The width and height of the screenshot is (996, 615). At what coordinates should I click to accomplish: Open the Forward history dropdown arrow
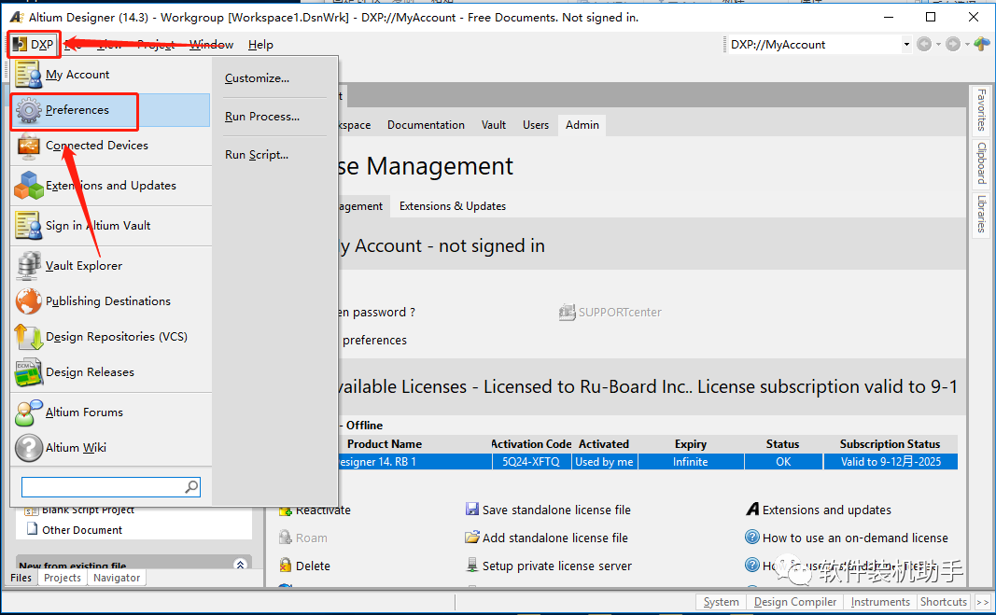[x=967, y=45]
